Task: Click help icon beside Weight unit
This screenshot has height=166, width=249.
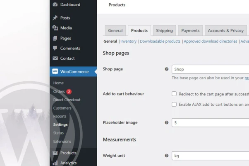Action: (166, 156)
